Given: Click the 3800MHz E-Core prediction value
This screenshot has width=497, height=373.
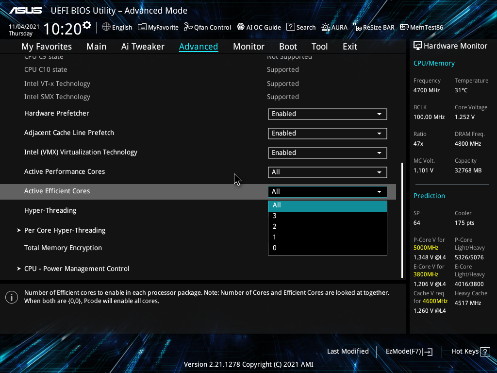Looking at the screenshot, I should 426,274.
